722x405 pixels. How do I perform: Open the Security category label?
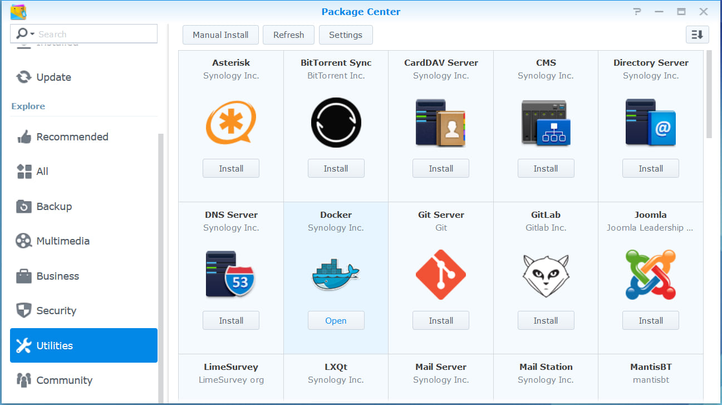pyautogui.click(x=56, y=311)
